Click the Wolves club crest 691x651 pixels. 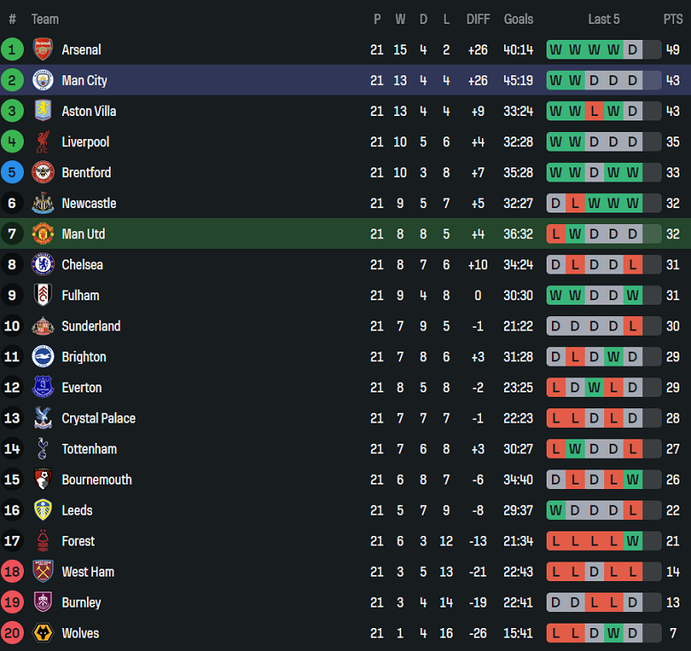click(43, 633)
